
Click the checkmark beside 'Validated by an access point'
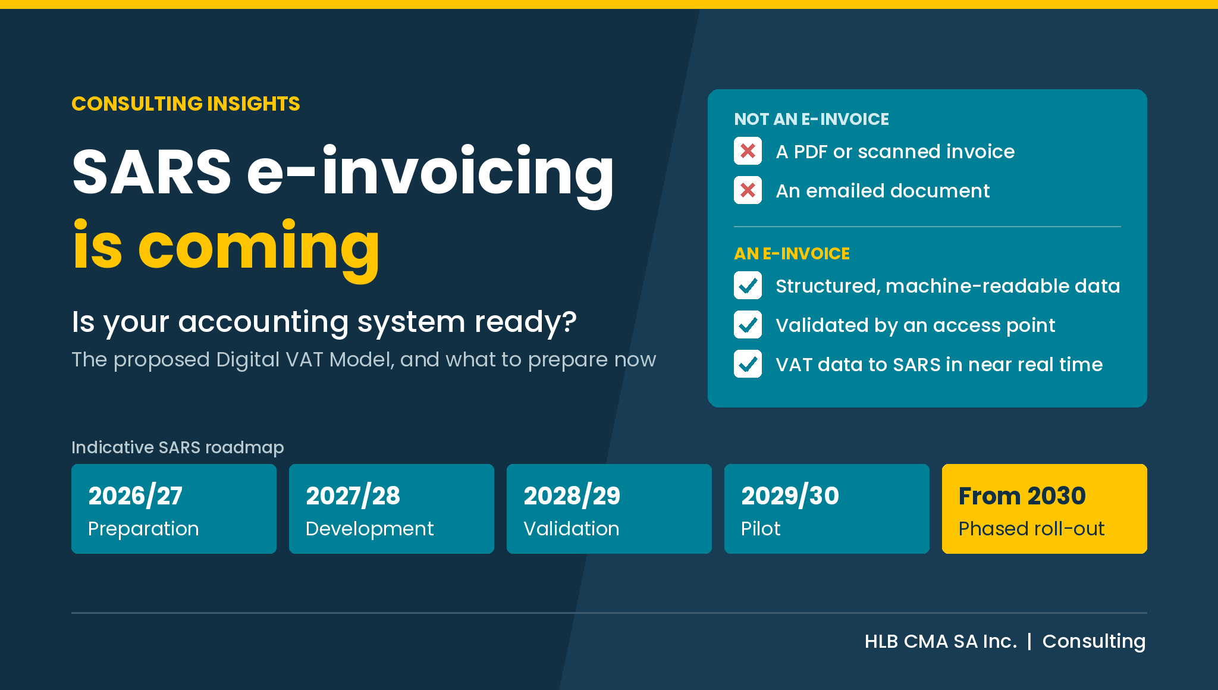[748, 325]
